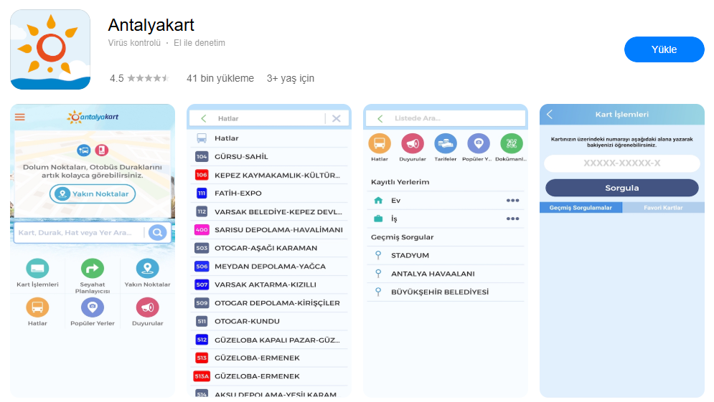
Task: Select the 106 KEPEZ KAYMAKAMLIK line
Action: [269, 175]
